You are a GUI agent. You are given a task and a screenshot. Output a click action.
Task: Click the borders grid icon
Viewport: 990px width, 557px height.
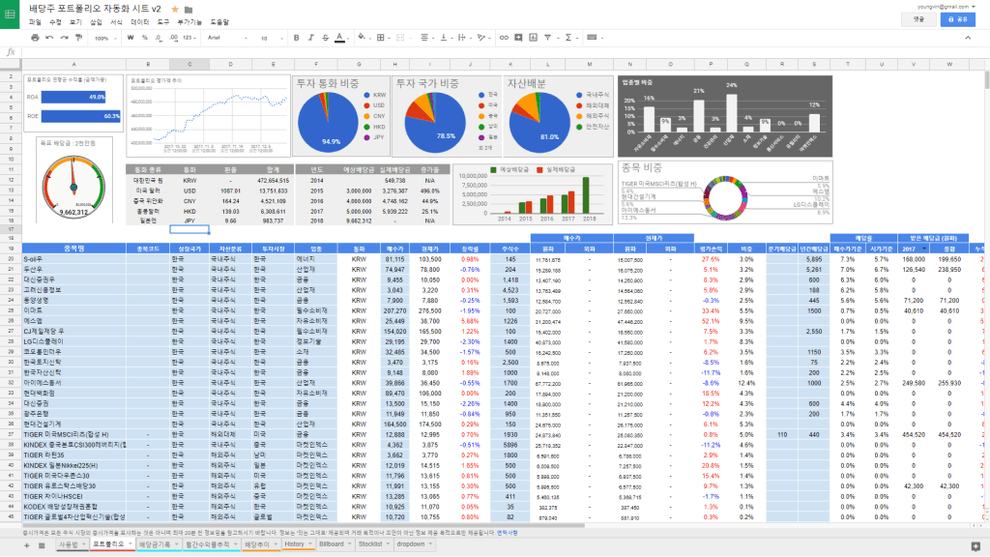point(380,38)
